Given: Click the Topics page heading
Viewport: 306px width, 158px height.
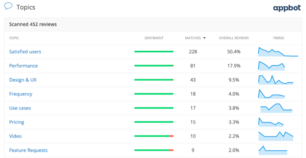Looking at the screenshot, I should pos(26,7).
